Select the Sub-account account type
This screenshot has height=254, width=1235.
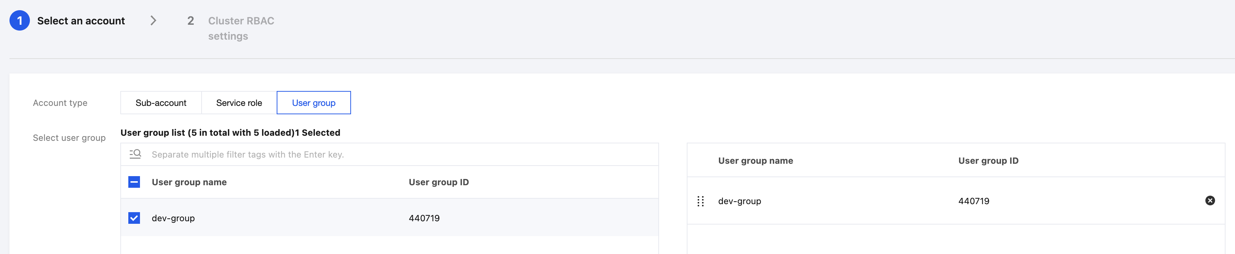point(161,103)
